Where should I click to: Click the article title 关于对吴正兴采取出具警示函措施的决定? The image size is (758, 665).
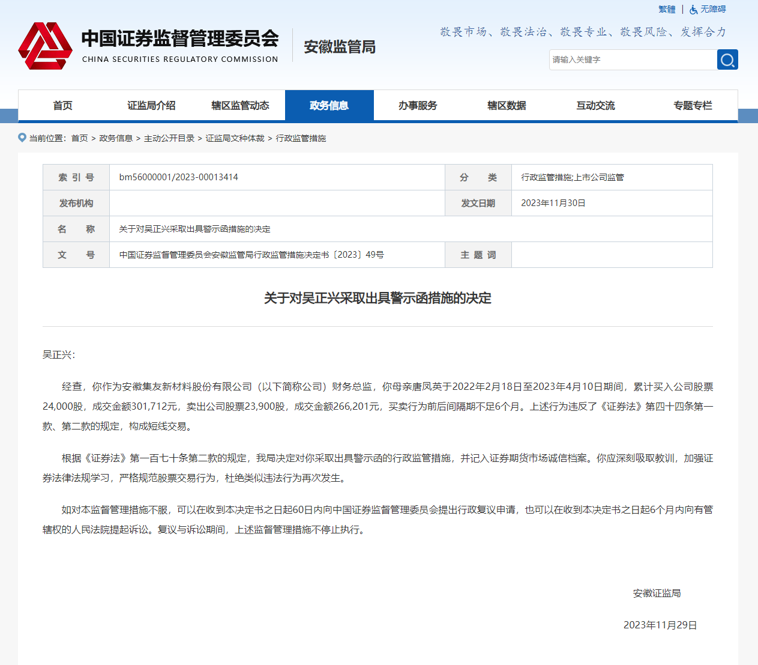[377, 298]
